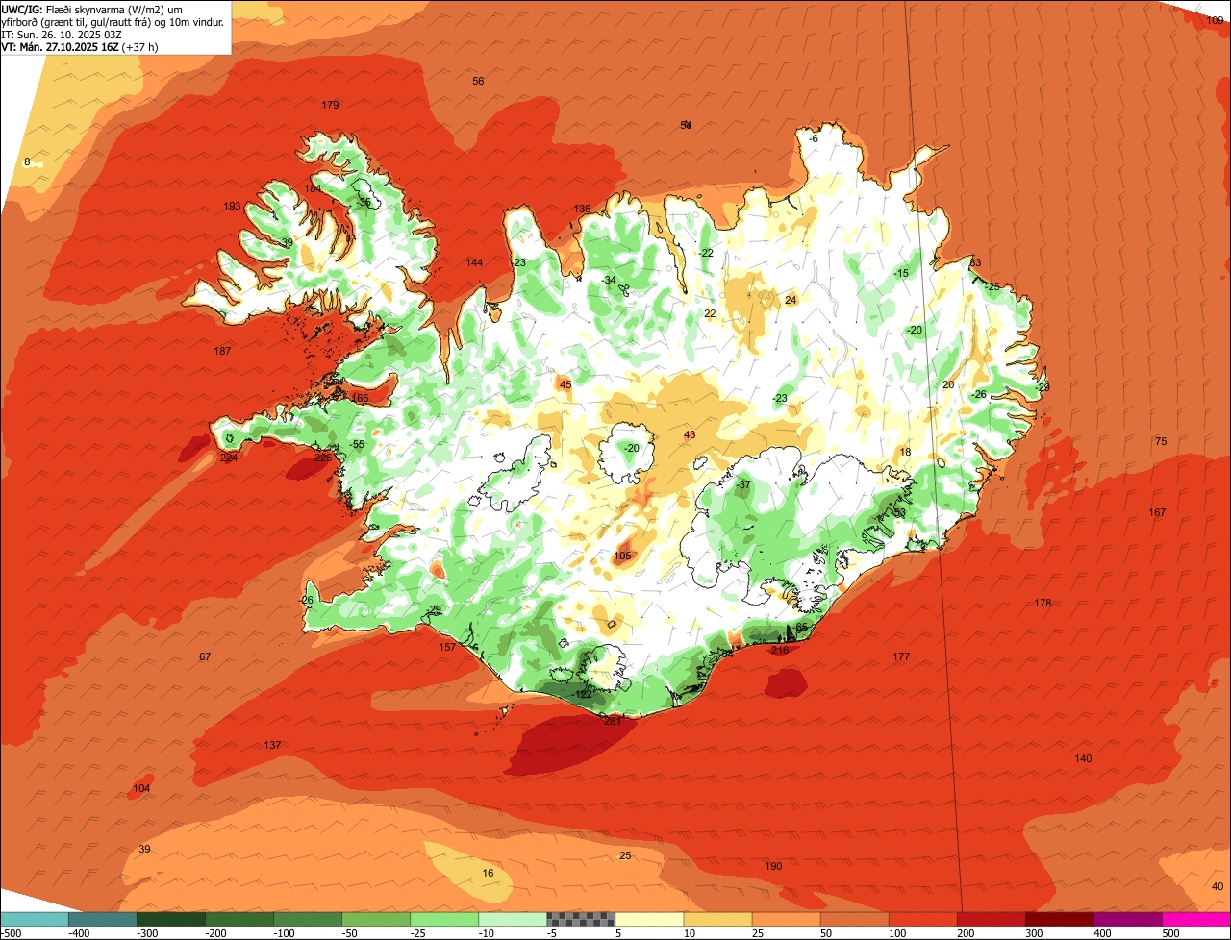Click the map value '-37'
1231x940 pixels.
pyautogui.click(x=742, y=485)
